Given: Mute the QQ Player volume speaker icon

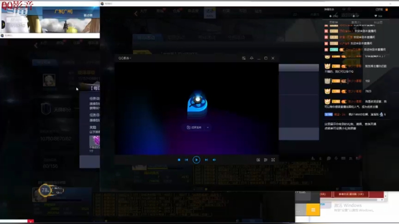Looking at the screenshot, I should [x=214, y=160].
